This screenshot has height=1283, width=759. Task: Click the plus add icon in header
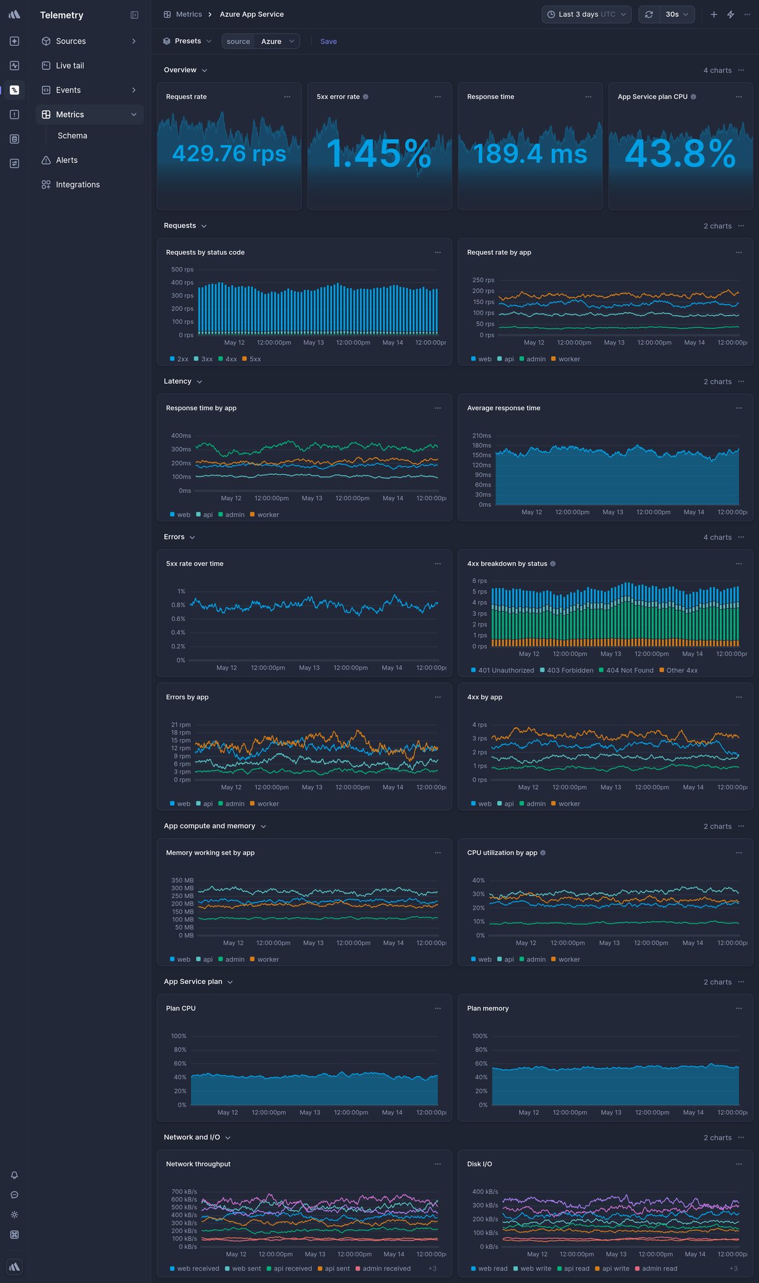click(714, 14)
